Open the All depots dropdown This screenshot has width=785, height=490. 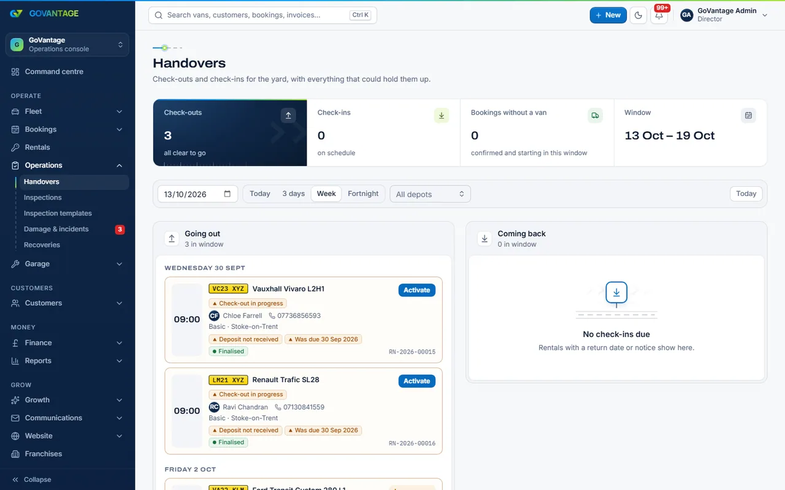[431, 194]
